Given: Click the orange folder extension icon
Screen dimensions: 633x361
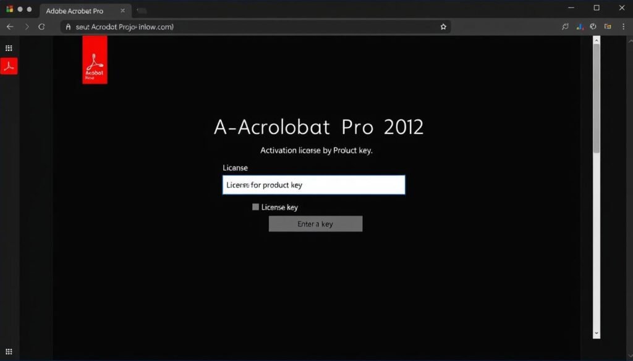Looking at the screenshot, I should [x=608, y=27].
